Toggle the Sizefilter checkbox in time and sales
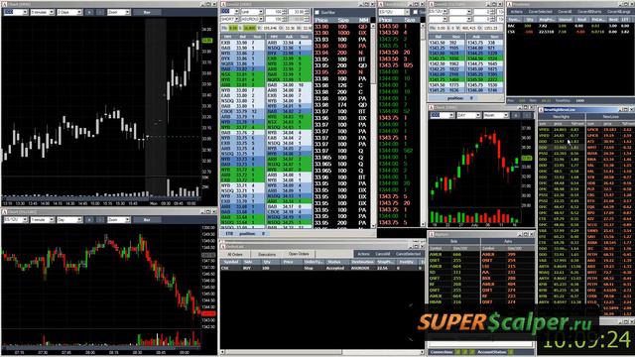The image size is (635, 357). [x=317, y=13]
